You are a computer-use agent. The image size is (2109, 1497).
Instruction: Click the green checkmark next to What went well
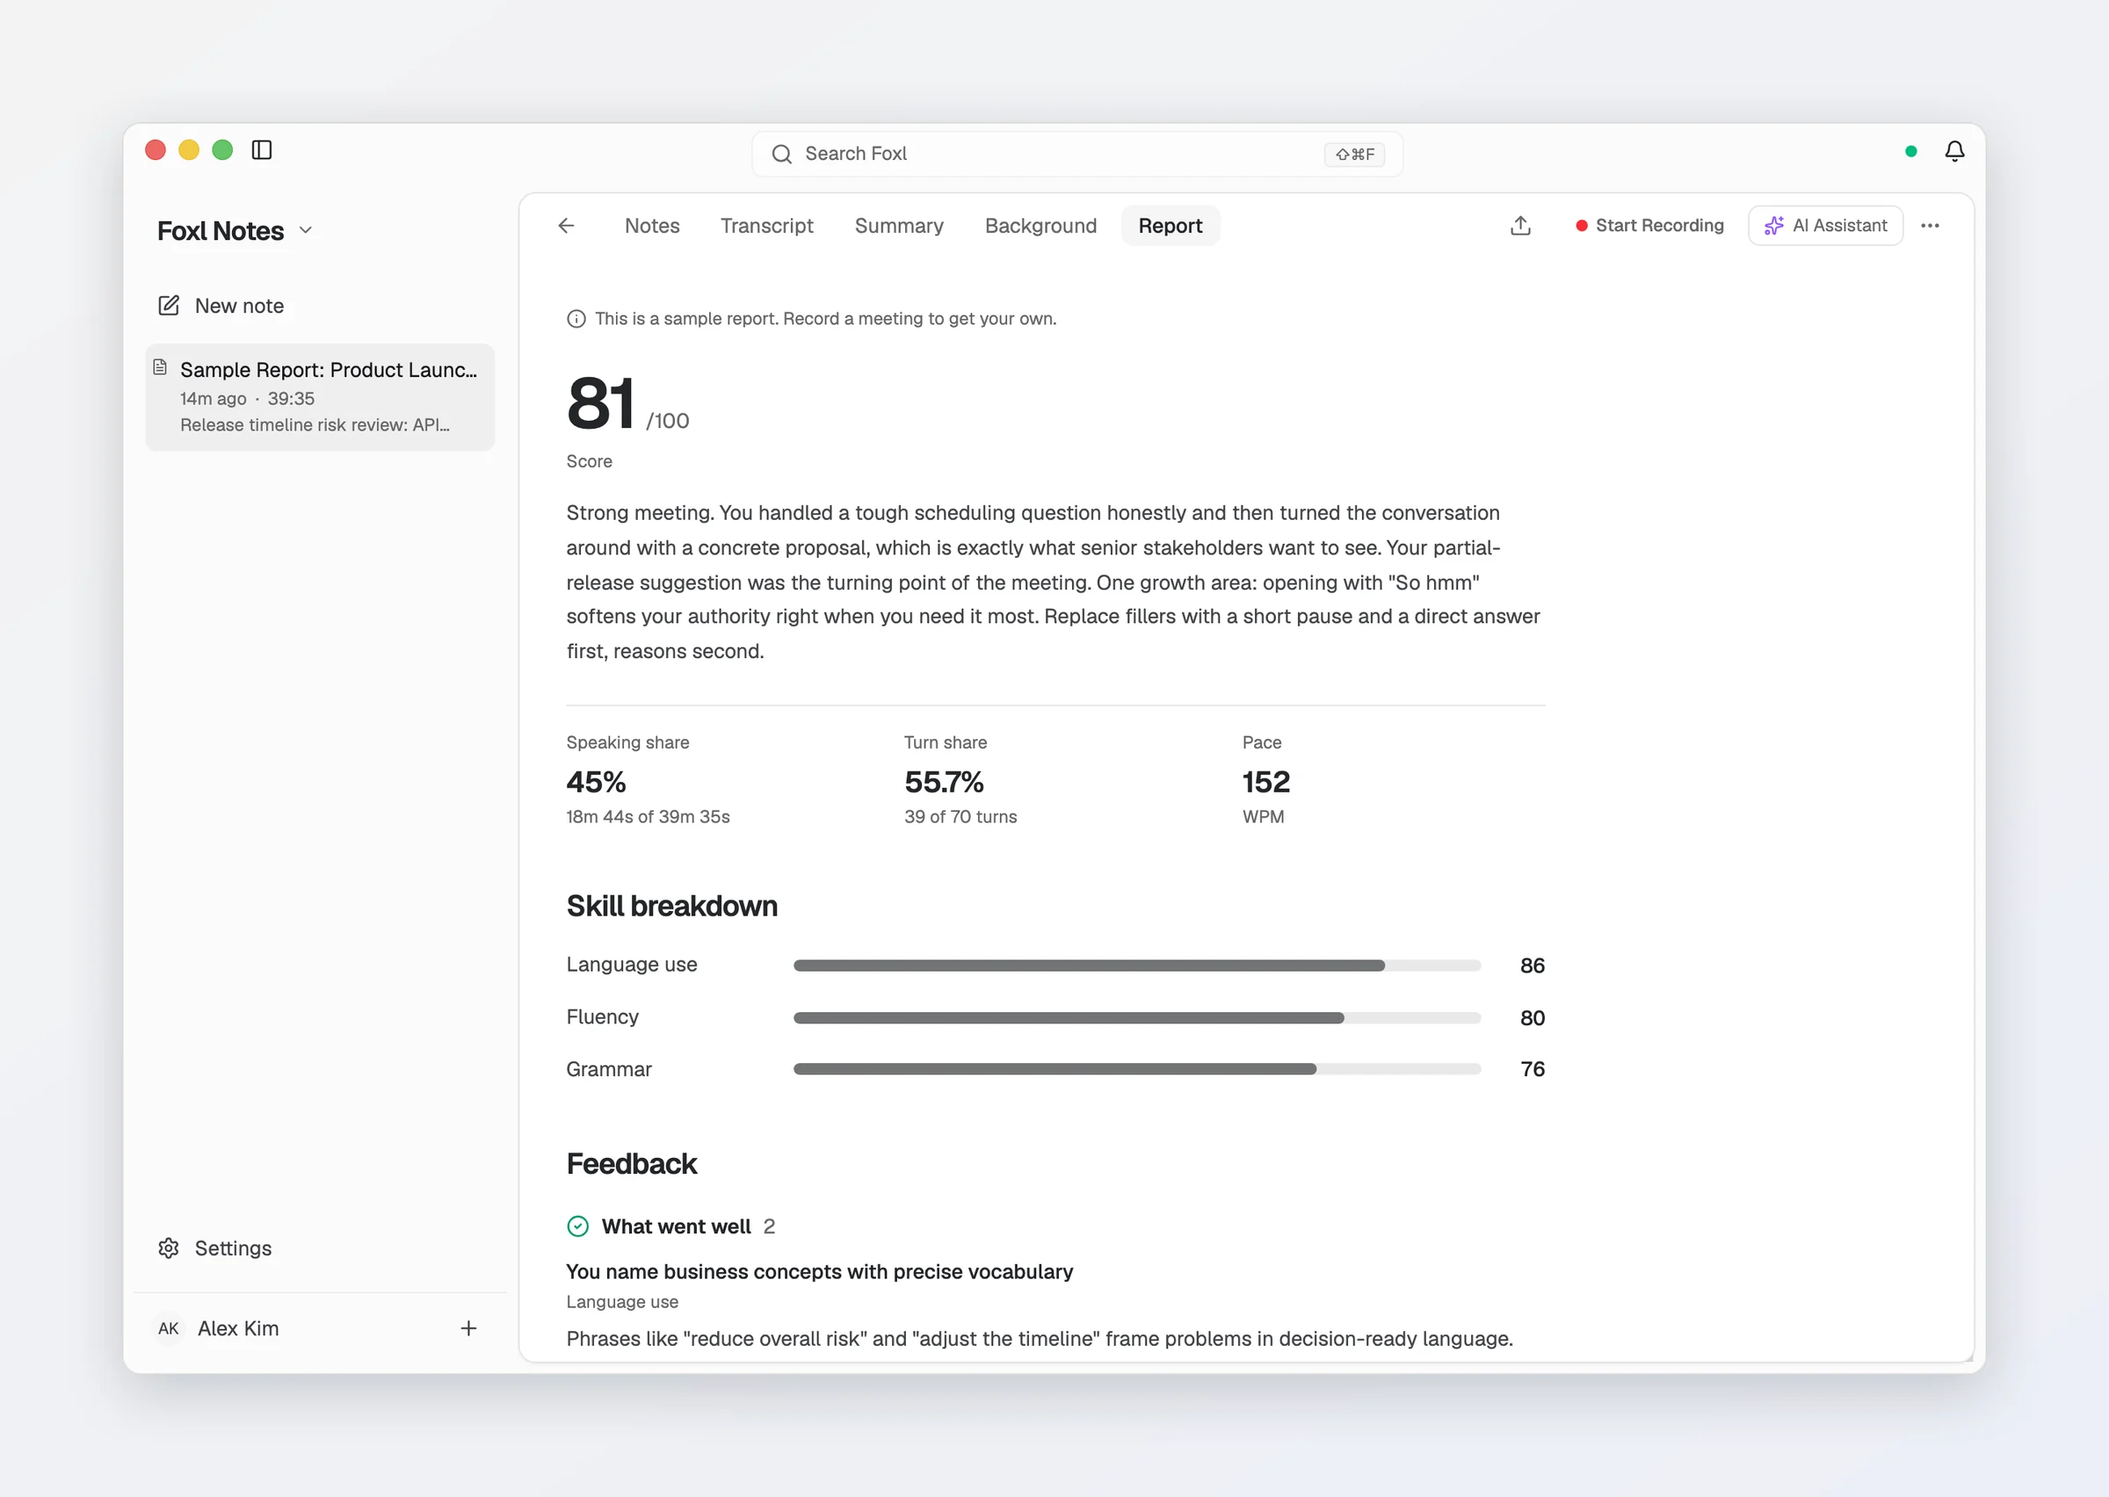[578, 1226]
